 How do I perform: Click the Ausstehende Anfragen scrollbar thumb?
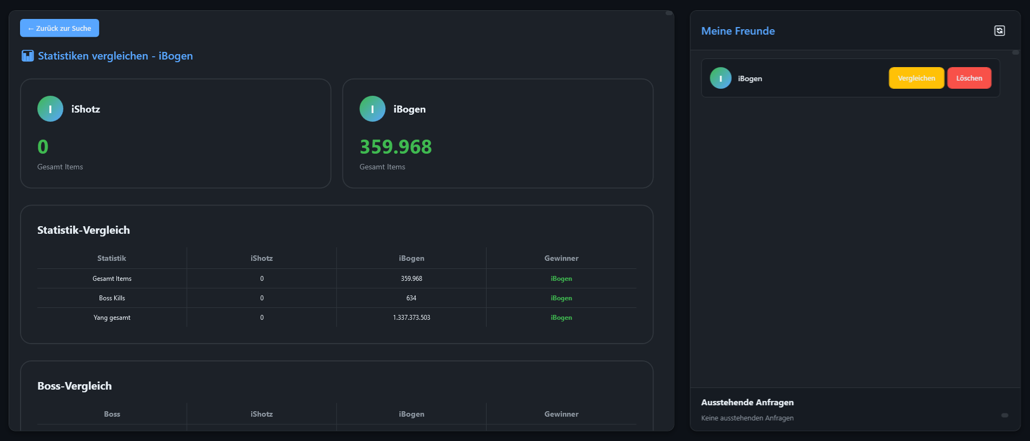(1005, 415)
